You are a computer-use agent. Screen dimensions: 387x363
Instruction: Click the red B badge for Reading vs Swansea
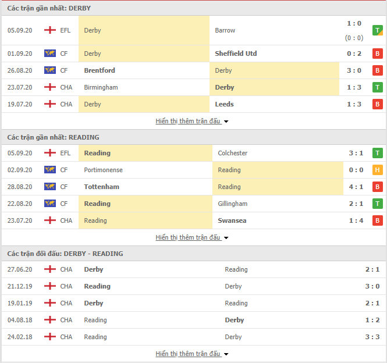pyautogui.click(x=377, y=220)
